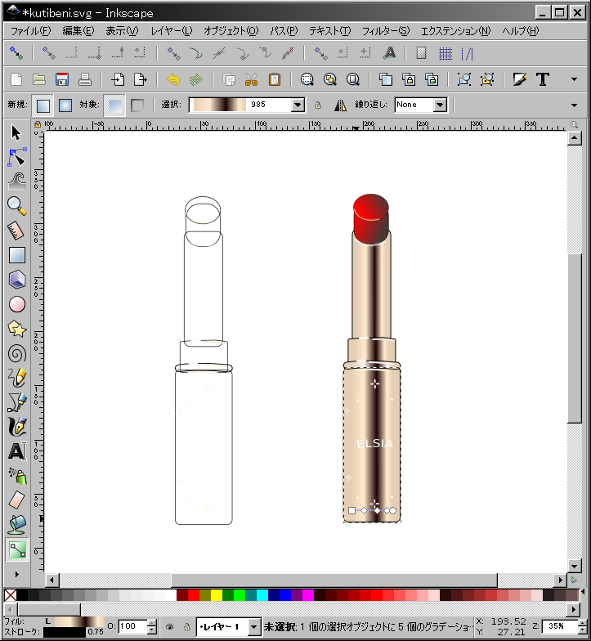Click the zoom to drawing button

pos(330,79)
